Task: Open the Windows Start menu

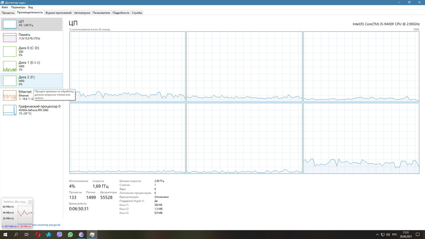Action: pos(5,235)
